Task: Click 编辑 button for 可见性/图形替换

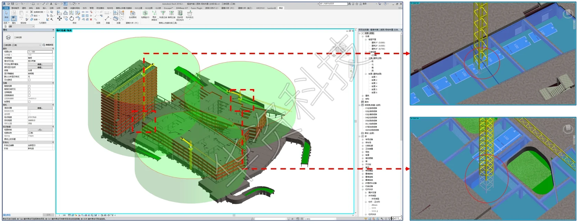Action: pos(40,64)
